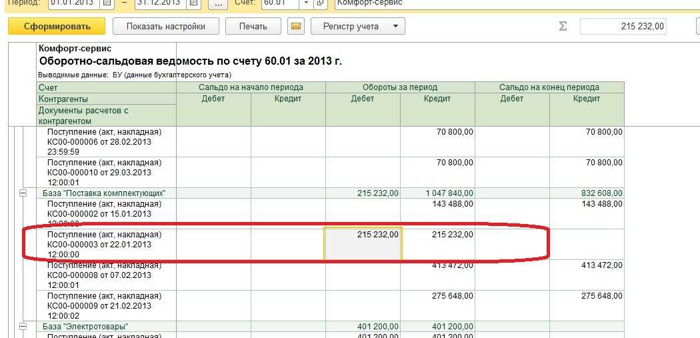
Task: Click the Контрагенты header cell
Action: coord(107,99)
